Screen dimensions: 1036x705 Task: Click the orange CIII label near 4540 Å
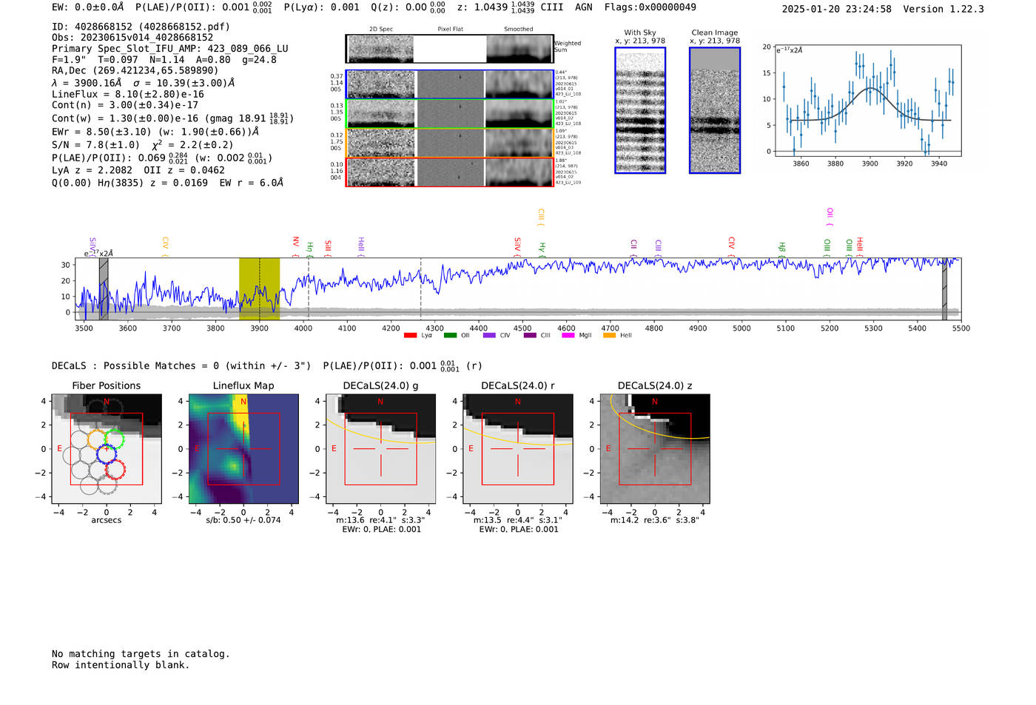tap(541, 217)
